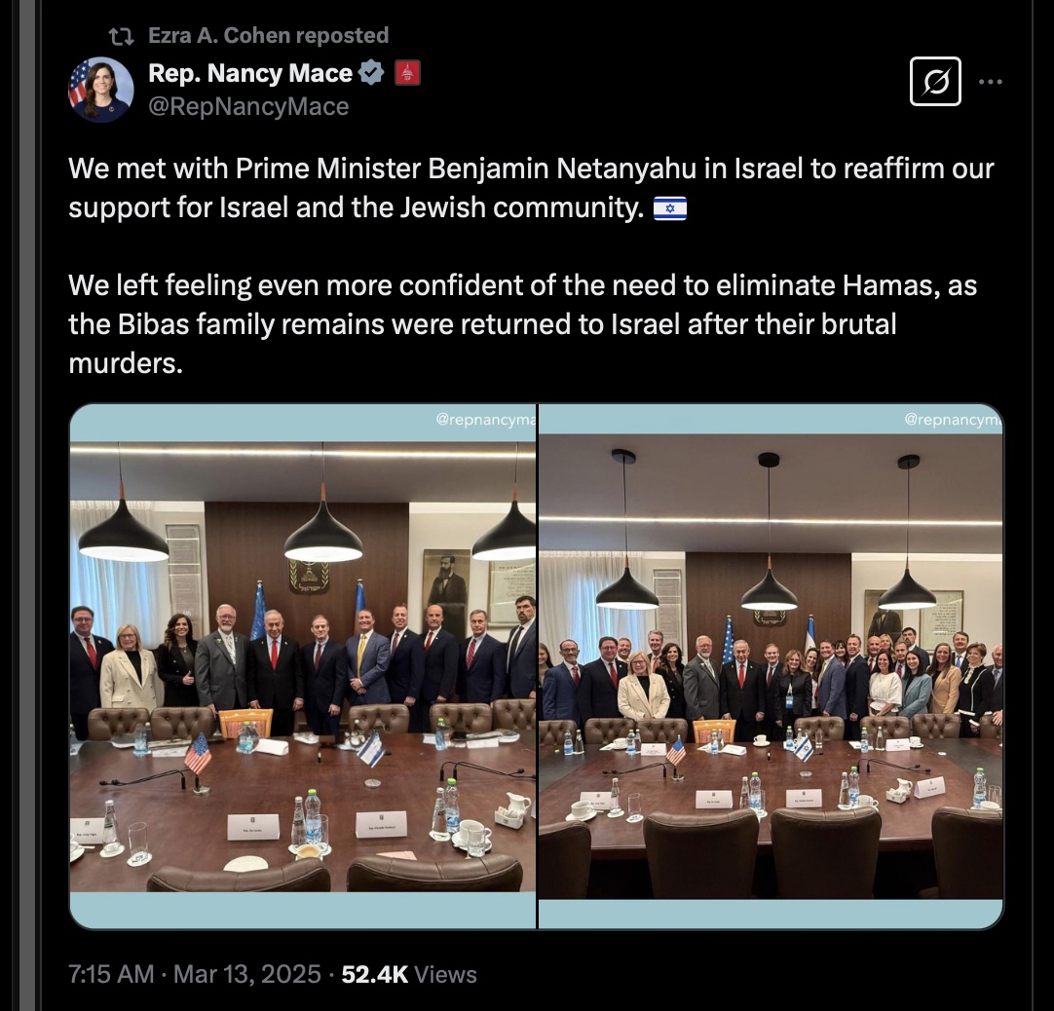Click the 52.4K Views count
Screen dimensions: 1054x1011
pos(409,974)
